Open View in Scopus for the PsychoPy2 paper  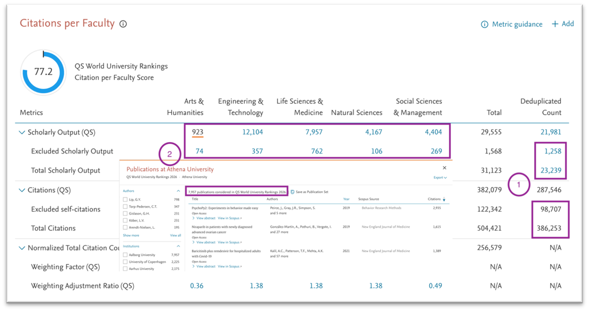[230, 218]
